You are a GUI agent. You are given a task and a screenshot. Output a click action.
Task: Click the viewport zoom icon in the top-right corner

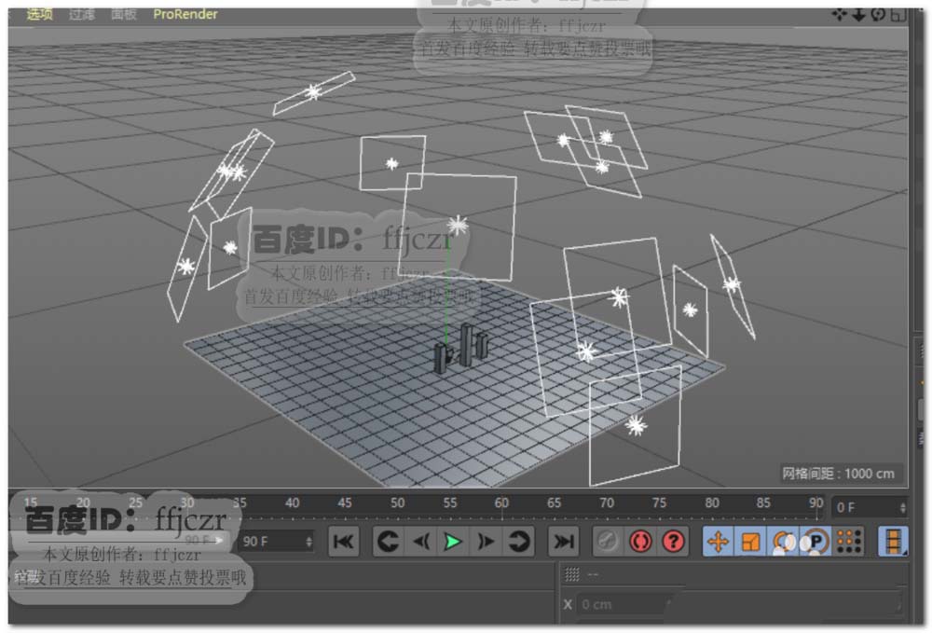(858, 14)
